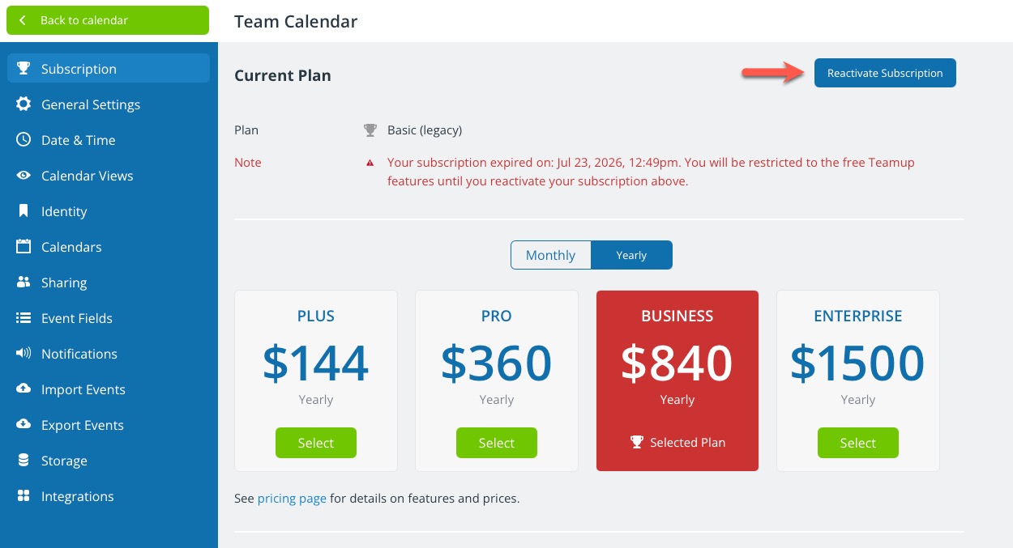
Task: Click Reactivate Subscription button
Action: pos(885,73)
